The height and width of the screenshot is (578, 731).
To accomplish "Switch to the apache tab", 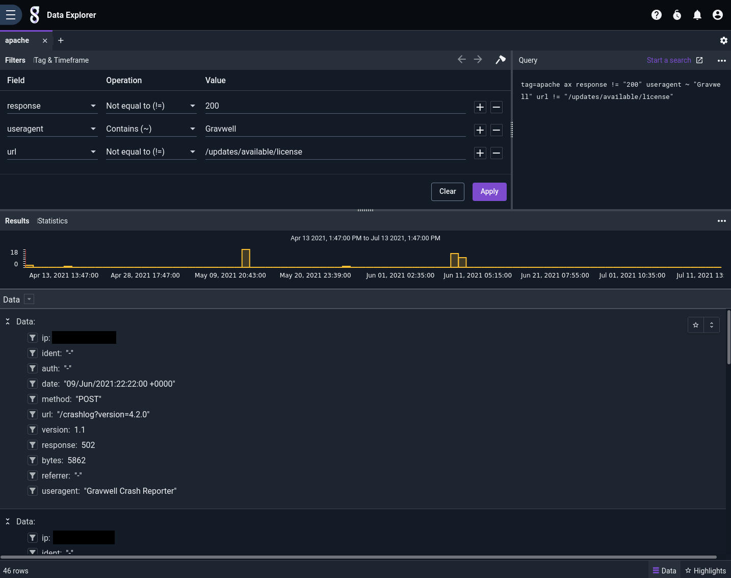I will click(x=17, y=41).
